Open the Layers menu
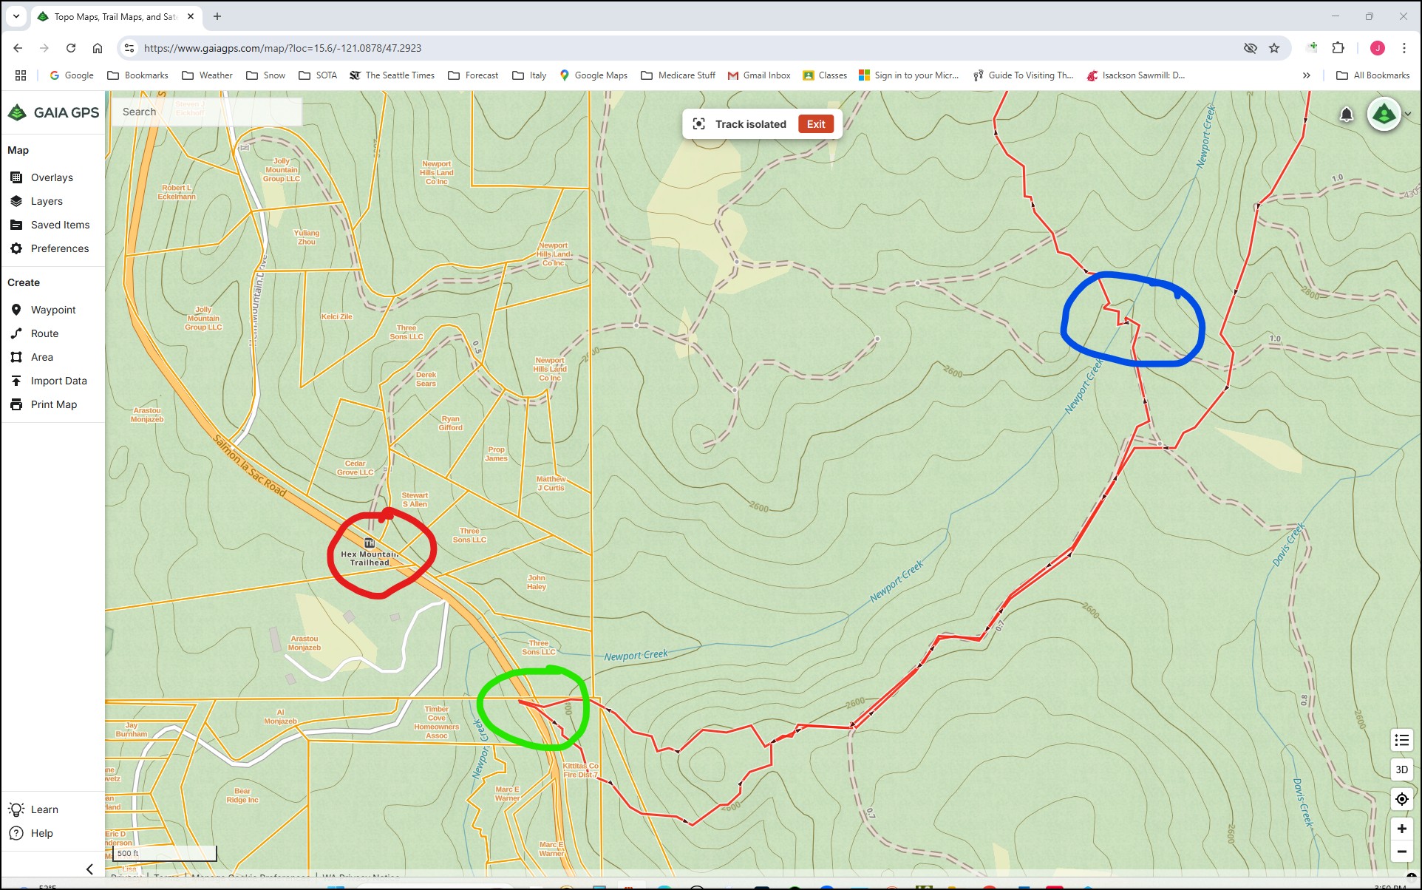This screenshot has height=890, width=1422. [46, 201]
